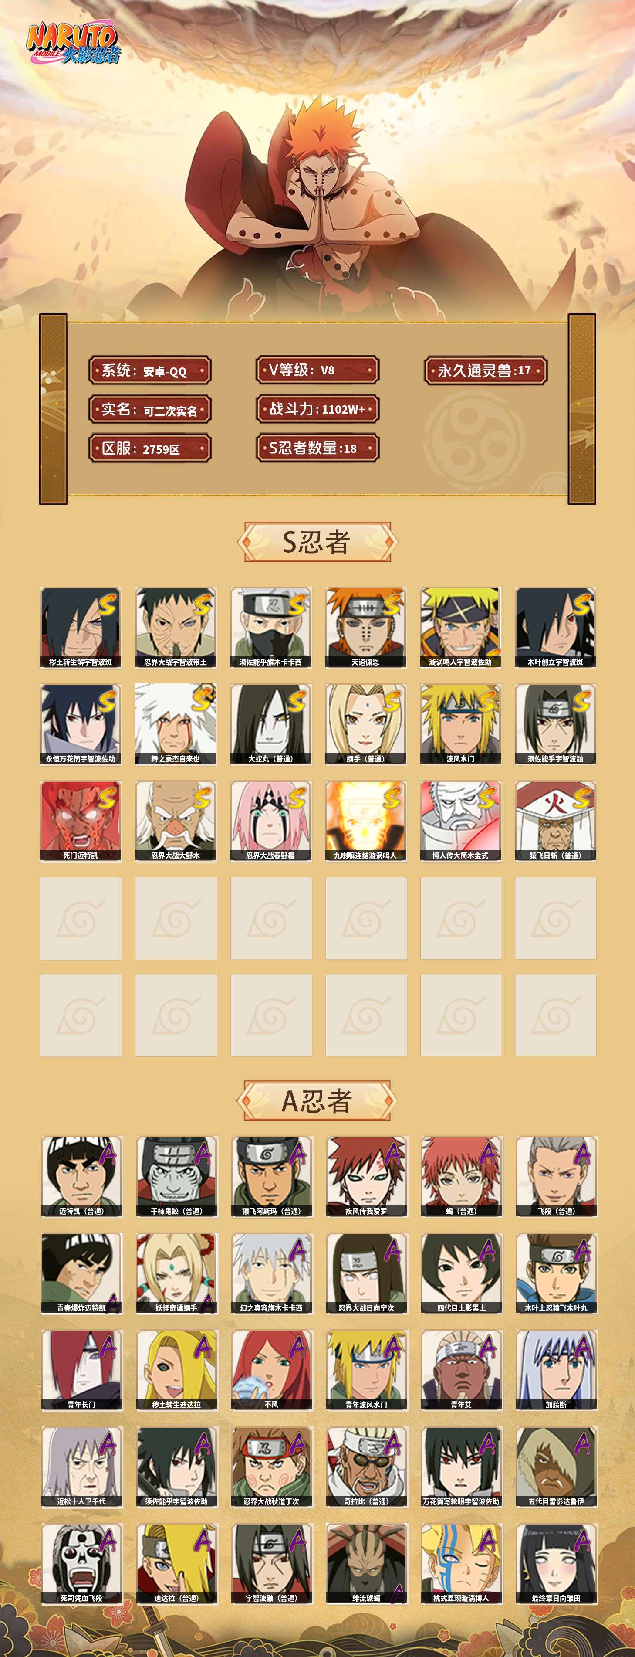Click the 最终章日向雏田 portrait
This screenshot has height=1657, width=635.
[557, 1564]
